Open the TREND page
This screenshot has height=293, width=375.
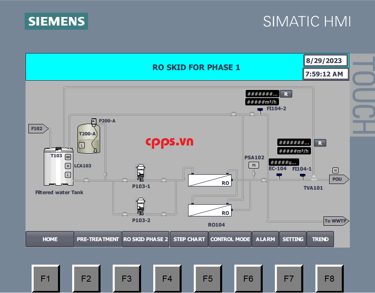[x=320, y=239]
